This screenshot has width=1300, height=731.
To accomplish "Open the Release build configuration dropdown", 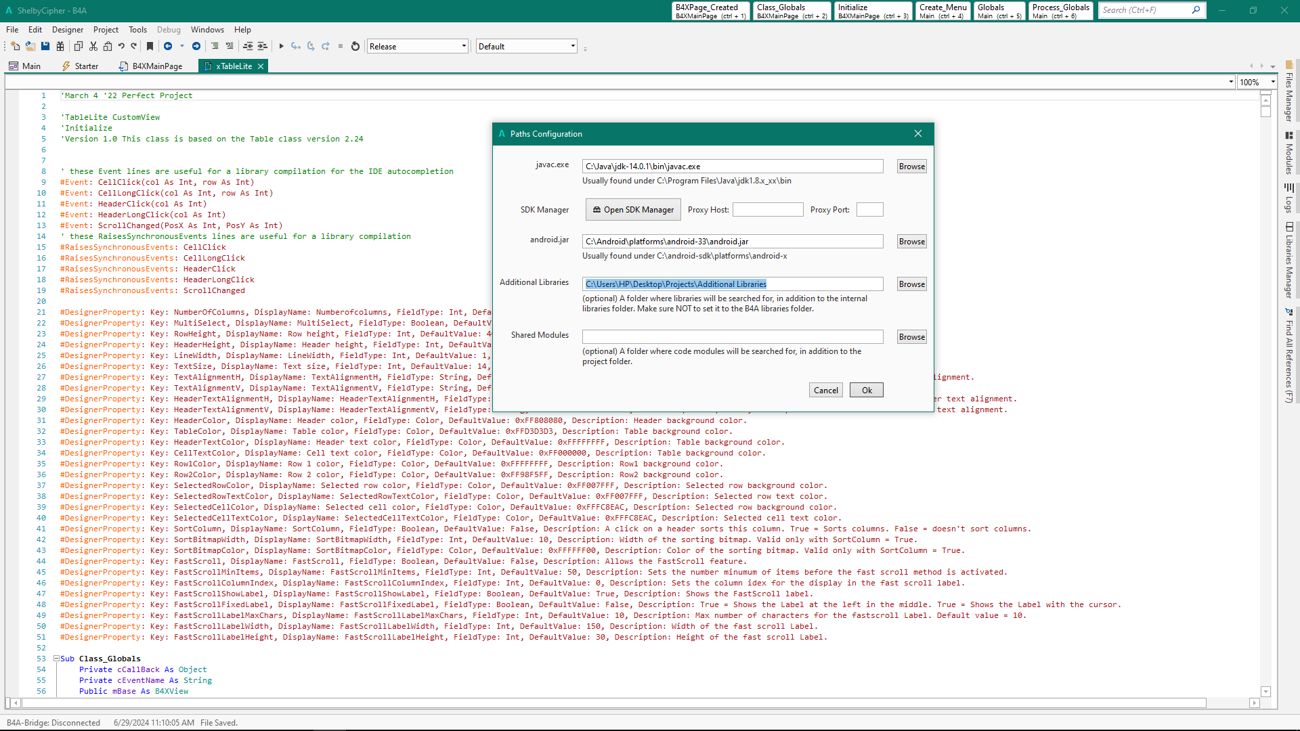I will [x=464, y=47].
